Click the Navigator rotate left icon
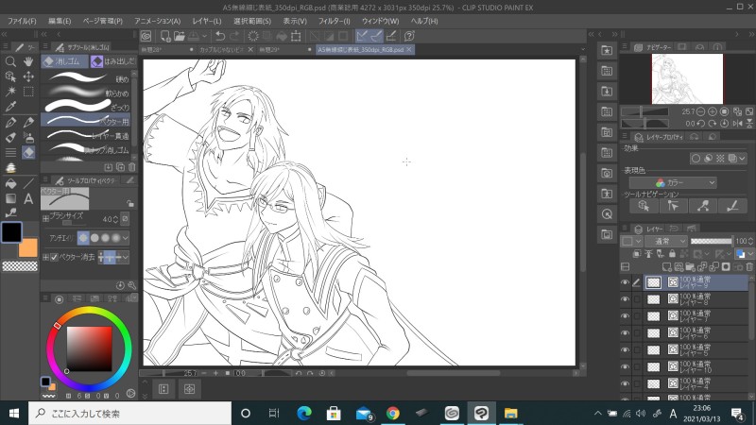The image size is (756, 425). coord(700,124)
